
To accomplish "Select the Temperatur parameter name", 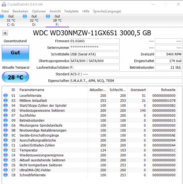I will tap(28, 150).
